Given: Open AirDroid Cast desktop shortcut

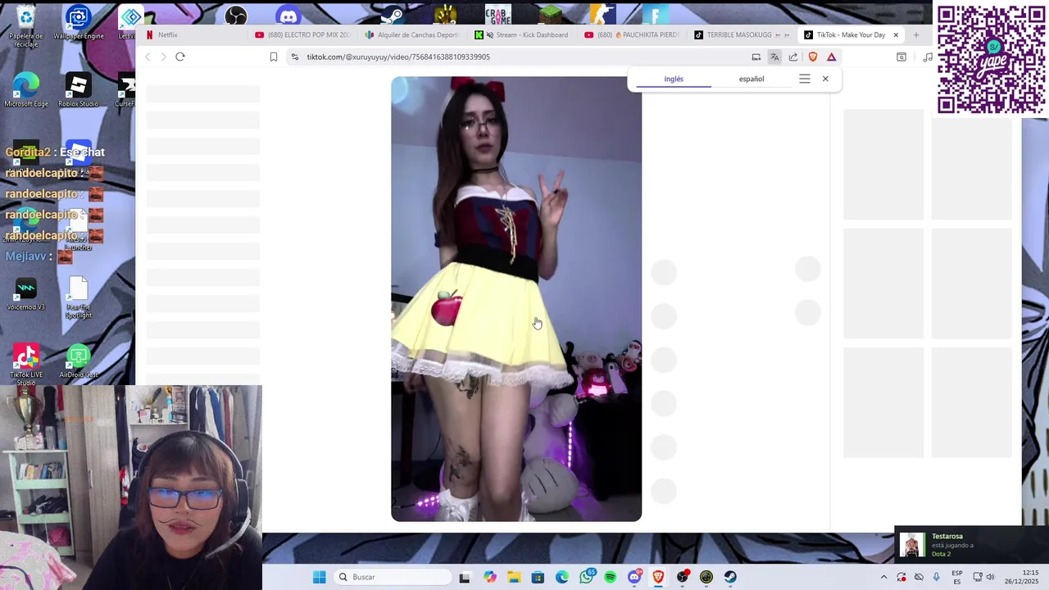Looking at the screenshot, I should coord(79,361).
